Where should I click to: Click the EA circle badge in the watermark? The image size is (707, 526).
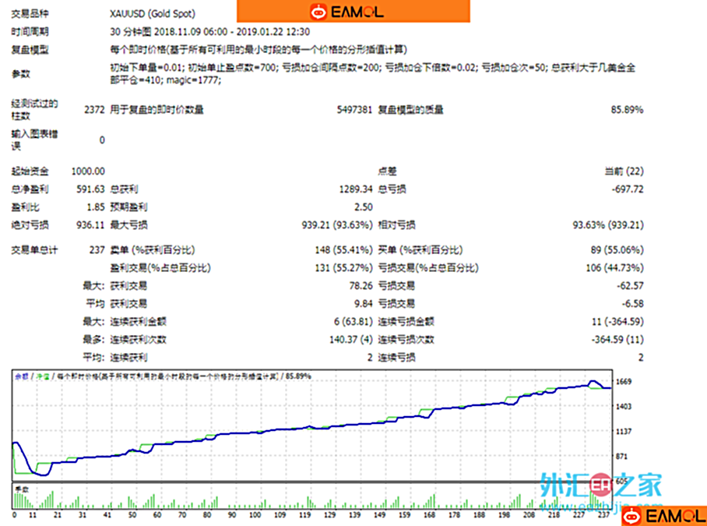coord(600,485)
